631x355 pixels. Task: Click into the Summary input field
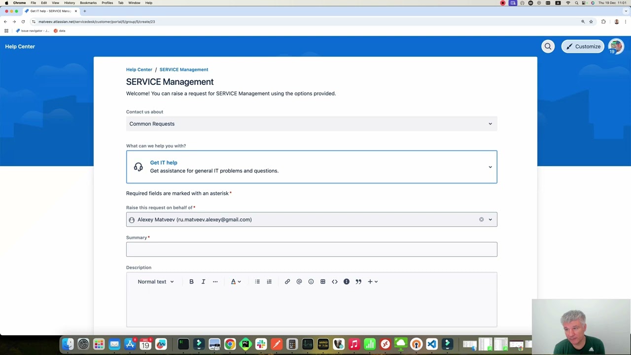(x=312, y=249)
